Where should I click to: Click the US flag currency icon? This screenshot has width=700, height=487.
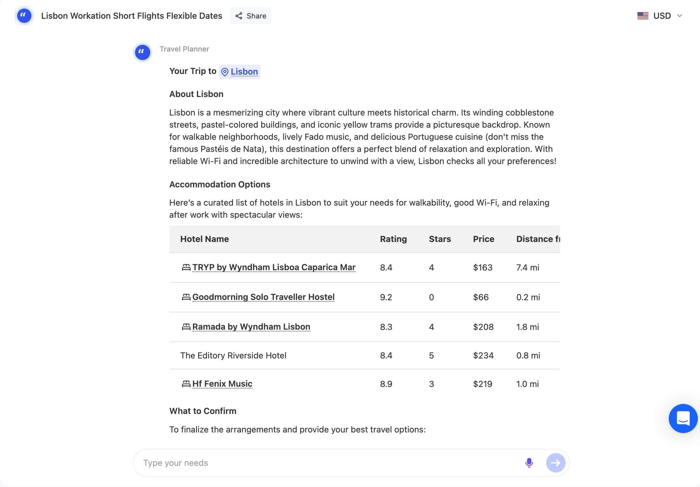pyautogui.click(x=643, y=16)
